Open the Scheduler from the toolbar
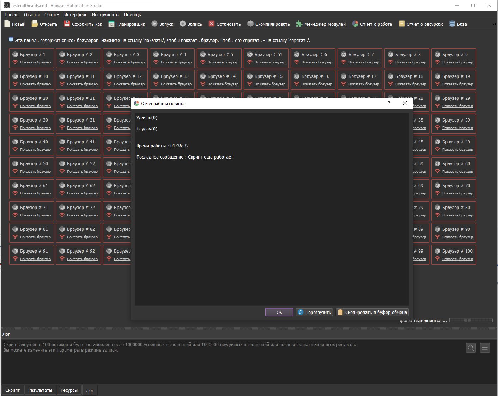Viewport: 498px width, 396px height. [x=111, y=24]
